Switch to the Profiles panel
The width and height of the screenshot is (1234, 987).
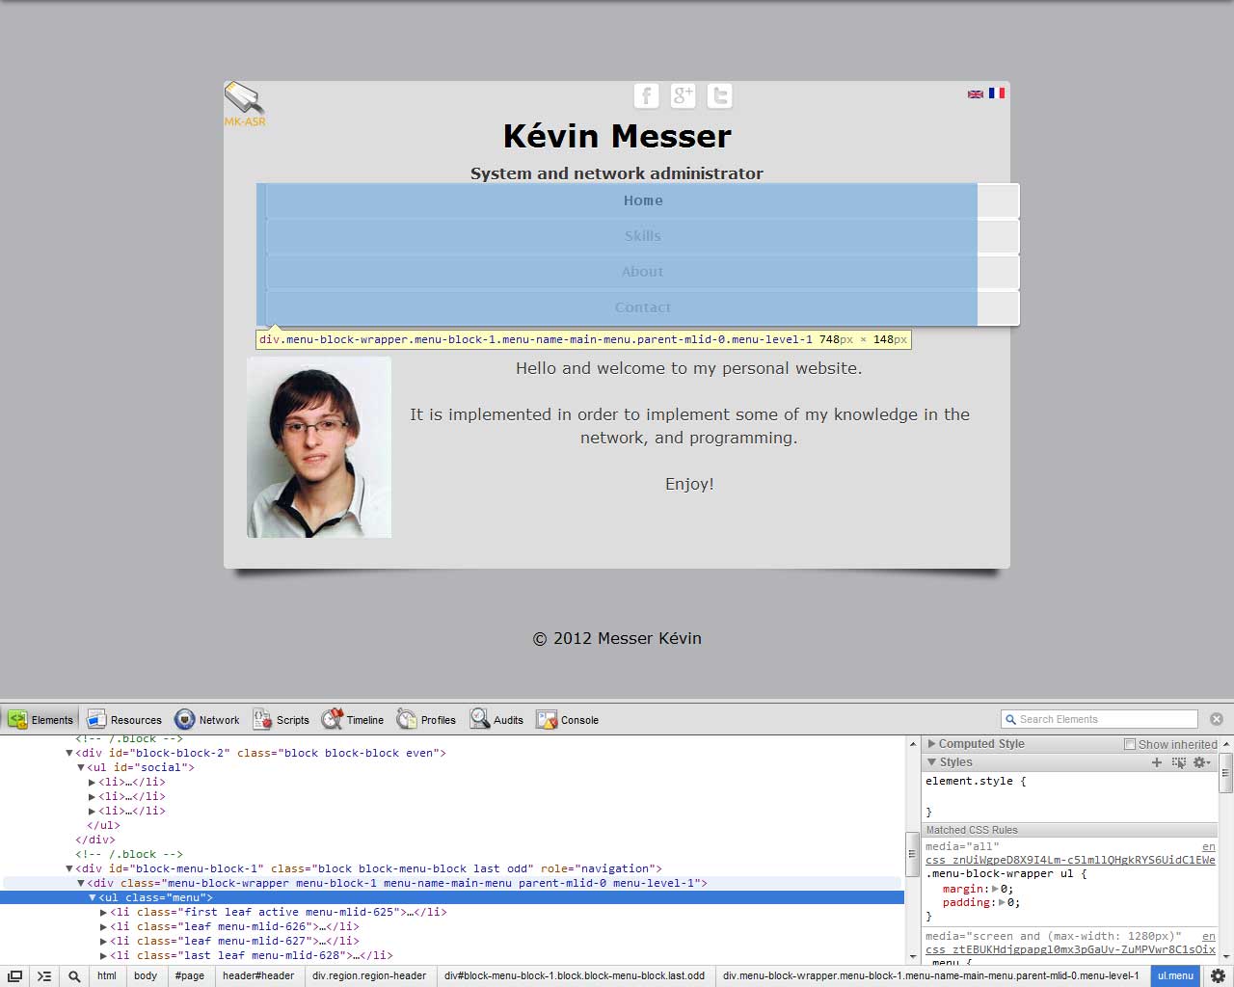click(x=426, y=719)
